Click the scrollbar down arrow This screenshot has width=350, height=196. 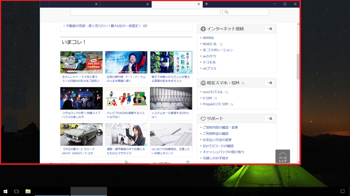[x=298, y=162]
